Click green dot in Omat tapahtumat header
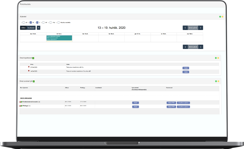This screenshot has width=244, height=149. click(x=216, y=58)
